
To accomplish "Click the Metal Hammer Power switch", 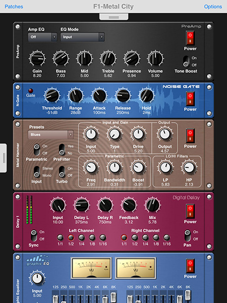I will (x=190, y=136).
